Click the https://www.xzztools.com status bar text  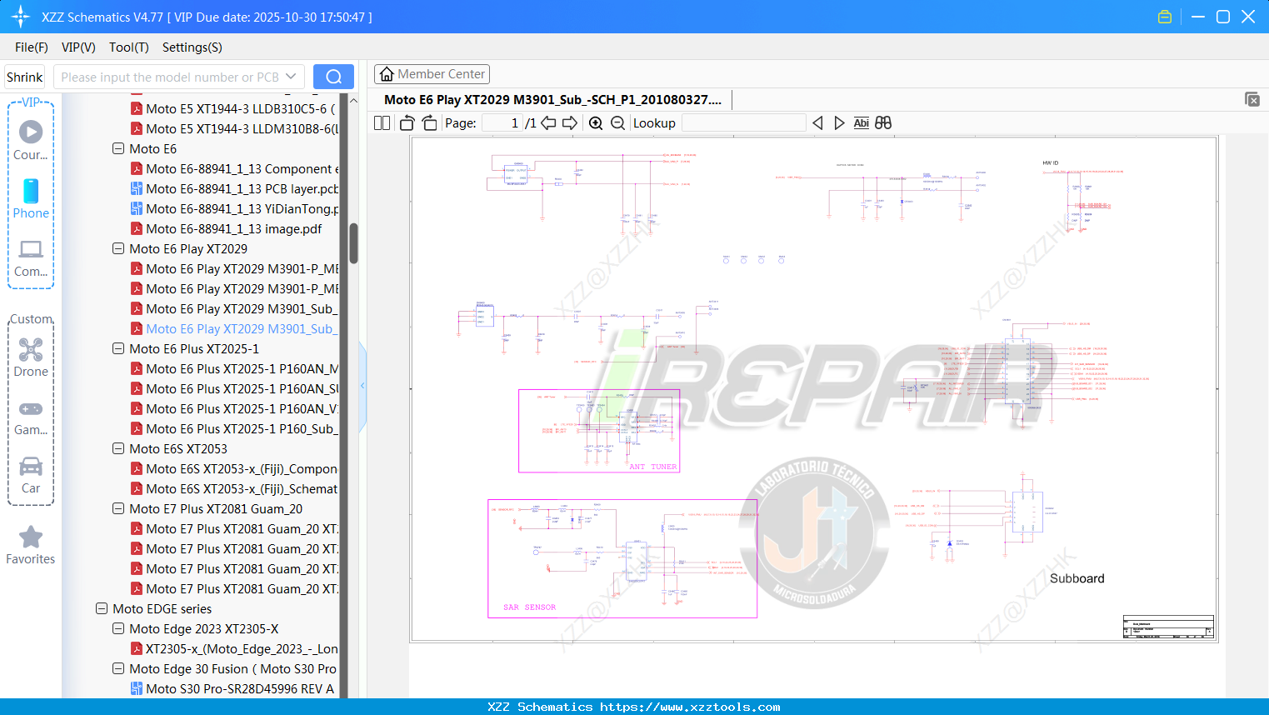[x=690, y=707]
